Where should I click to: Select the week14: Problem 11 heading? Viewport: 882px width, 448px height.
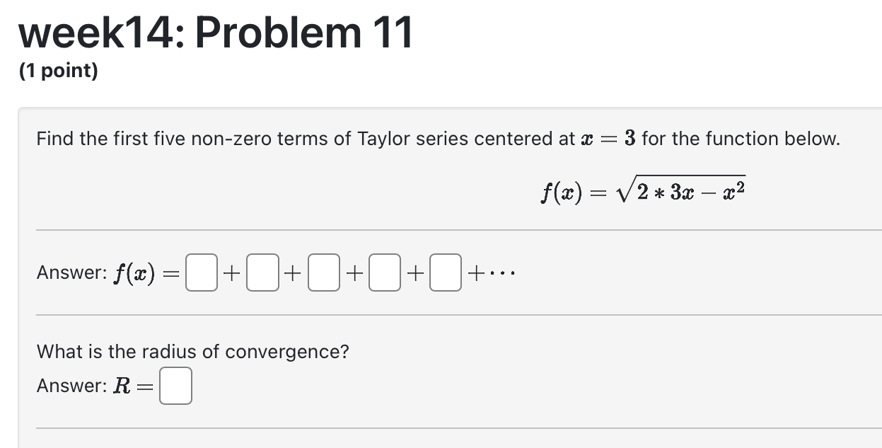[x=216, y=32]
